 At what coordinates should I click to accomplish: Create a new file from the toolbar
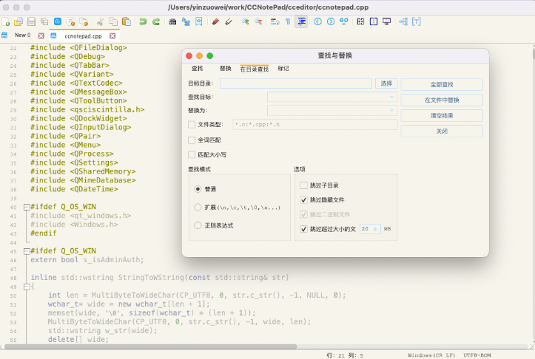(x=6, y=22)
